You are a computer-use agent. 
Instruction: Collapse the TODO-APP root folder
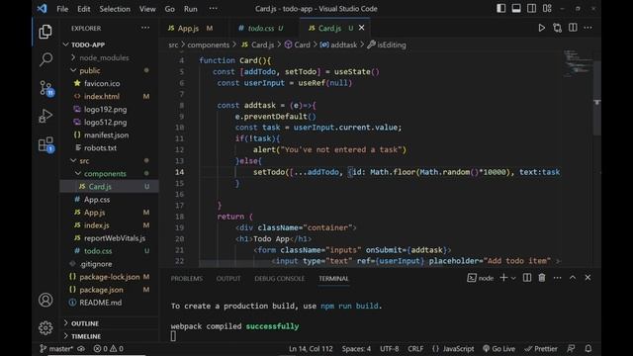pyautogui.click(x=66, y=44)
